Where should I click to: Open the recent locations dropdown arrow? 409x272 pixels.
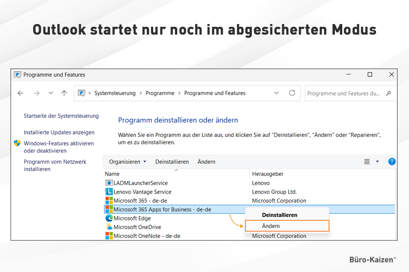(x=50, y=93)
